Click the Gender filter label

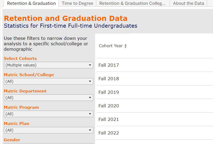click(x=12, y=140)
